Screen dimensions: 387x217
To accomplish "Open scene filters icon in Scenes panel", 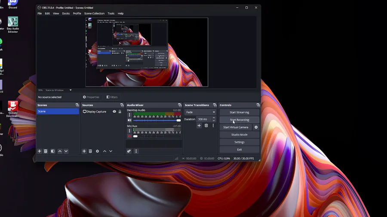I will 52,151.
